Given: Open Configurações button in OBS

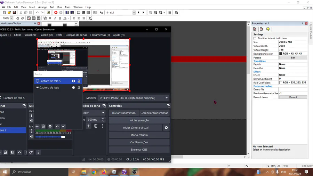Looking at the screenshot, I should [139, 142].
